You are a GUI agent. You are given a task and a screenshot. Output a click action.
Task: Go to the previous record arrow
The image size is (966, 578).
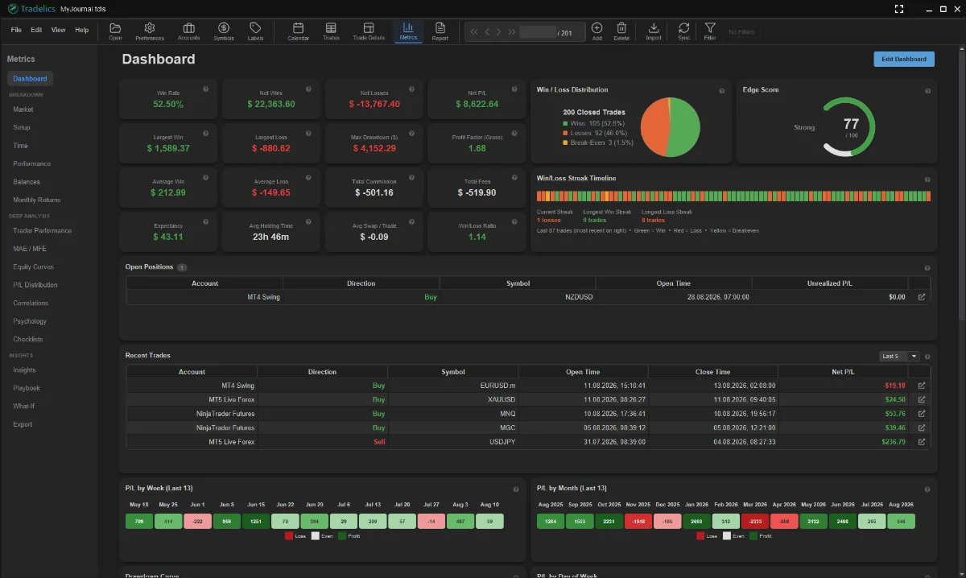[487, 32]
